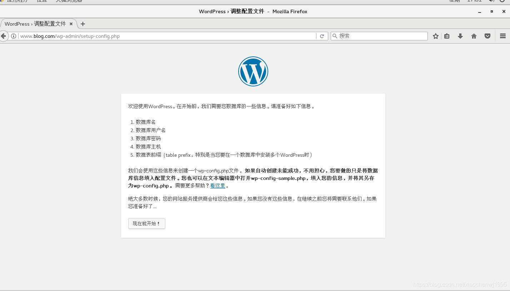Close the WordPress 调整配置文件 tab
This screenshot has width=510, height=291.
pos(71,24)
